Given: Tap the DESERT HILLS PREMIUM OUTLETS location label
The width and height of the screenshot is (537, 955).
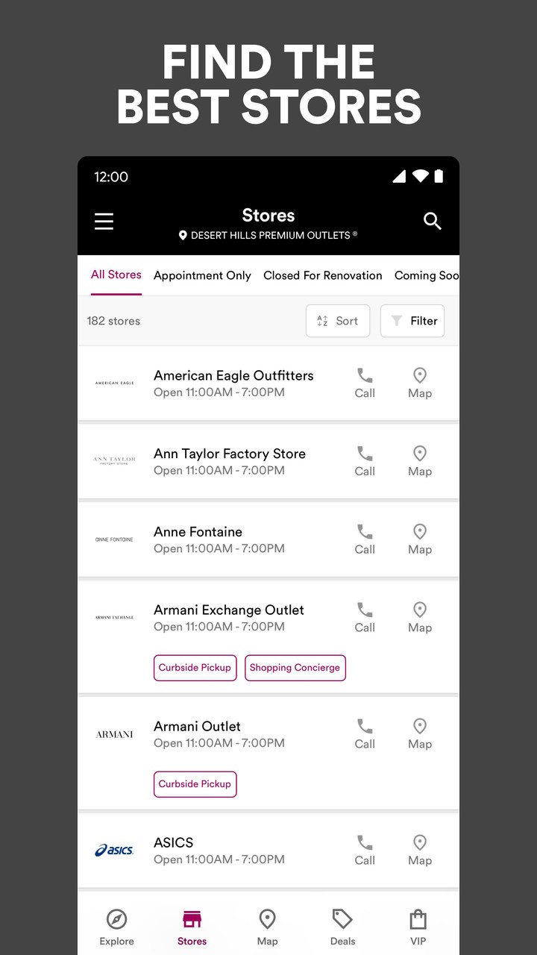Looking at the screenshot, I should tap(268, 236).
